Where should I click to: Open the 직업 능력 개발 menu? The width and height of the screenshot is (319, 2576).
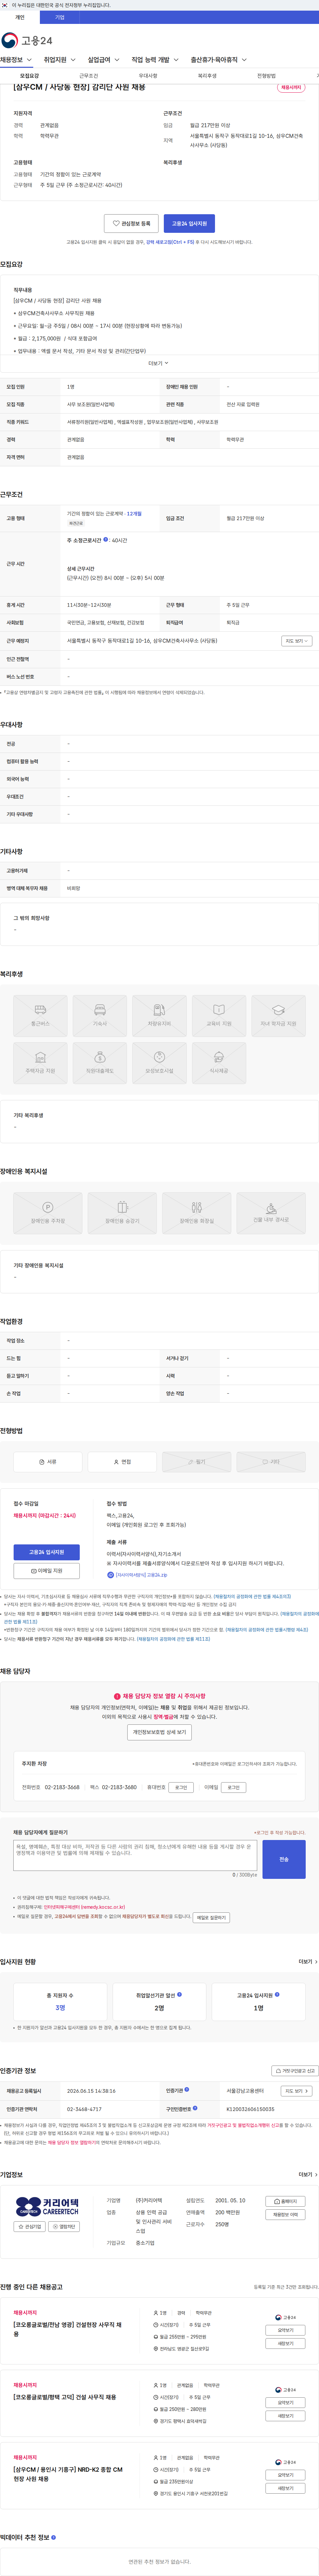tap(155, 60)
